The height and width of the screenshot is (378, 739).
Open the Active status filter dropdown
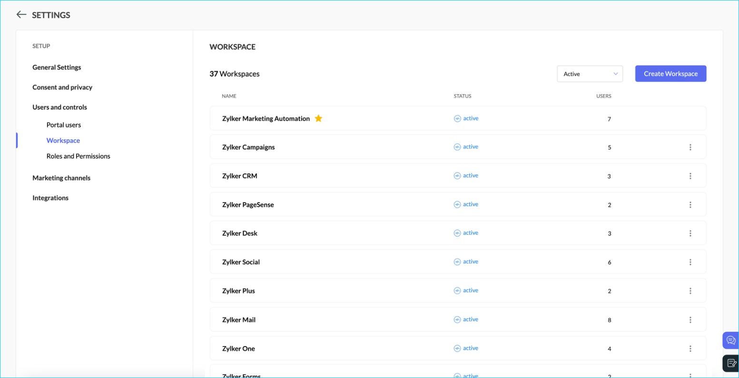(x=590, y=74)
